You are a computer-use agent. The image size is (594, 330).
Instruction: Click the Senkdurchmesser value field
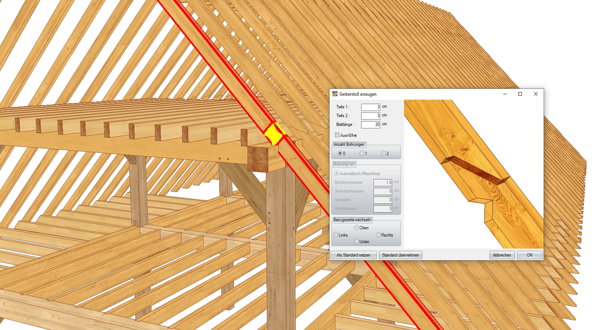(382, 191)
